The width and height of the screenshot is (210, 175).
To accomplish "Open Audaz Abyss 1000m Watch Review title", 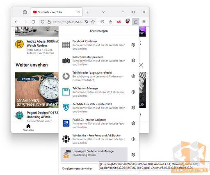I will click(43, 43).
